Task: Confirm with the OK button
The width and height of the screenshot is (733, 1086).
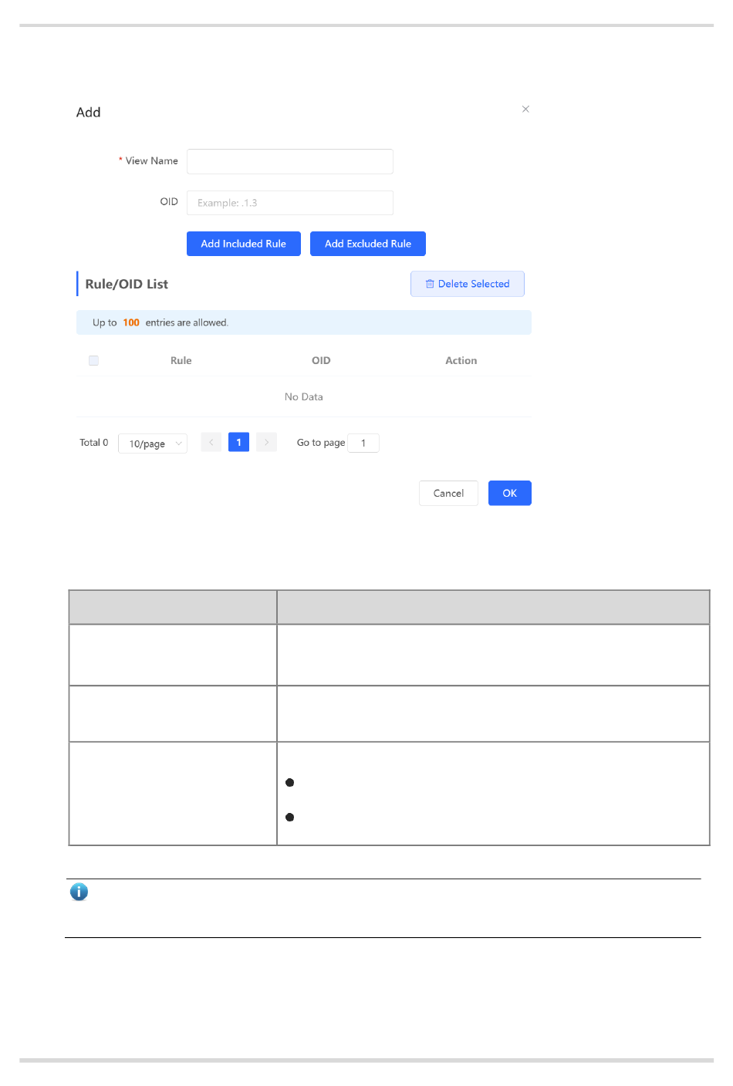Action: coord(510,493)
